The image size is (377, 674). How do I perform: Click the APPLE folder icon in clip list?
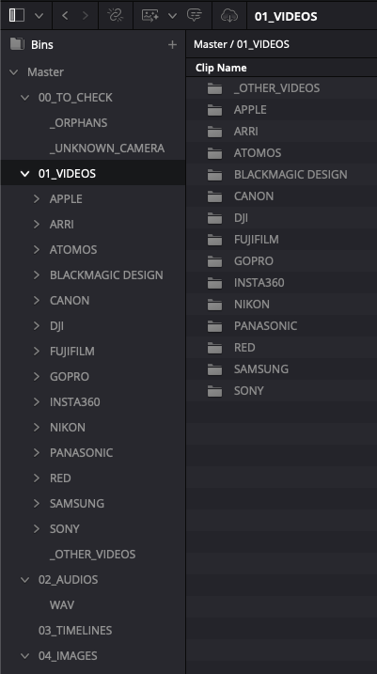point(215,110)
